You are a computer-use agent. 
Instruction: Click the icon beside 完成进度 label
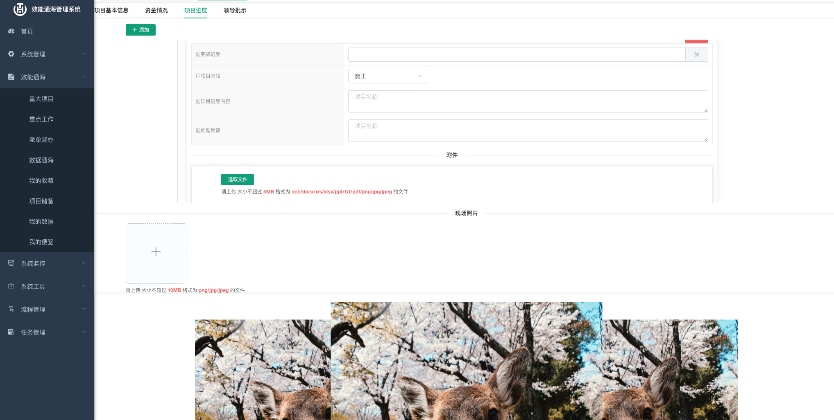(x=198, y=54)
